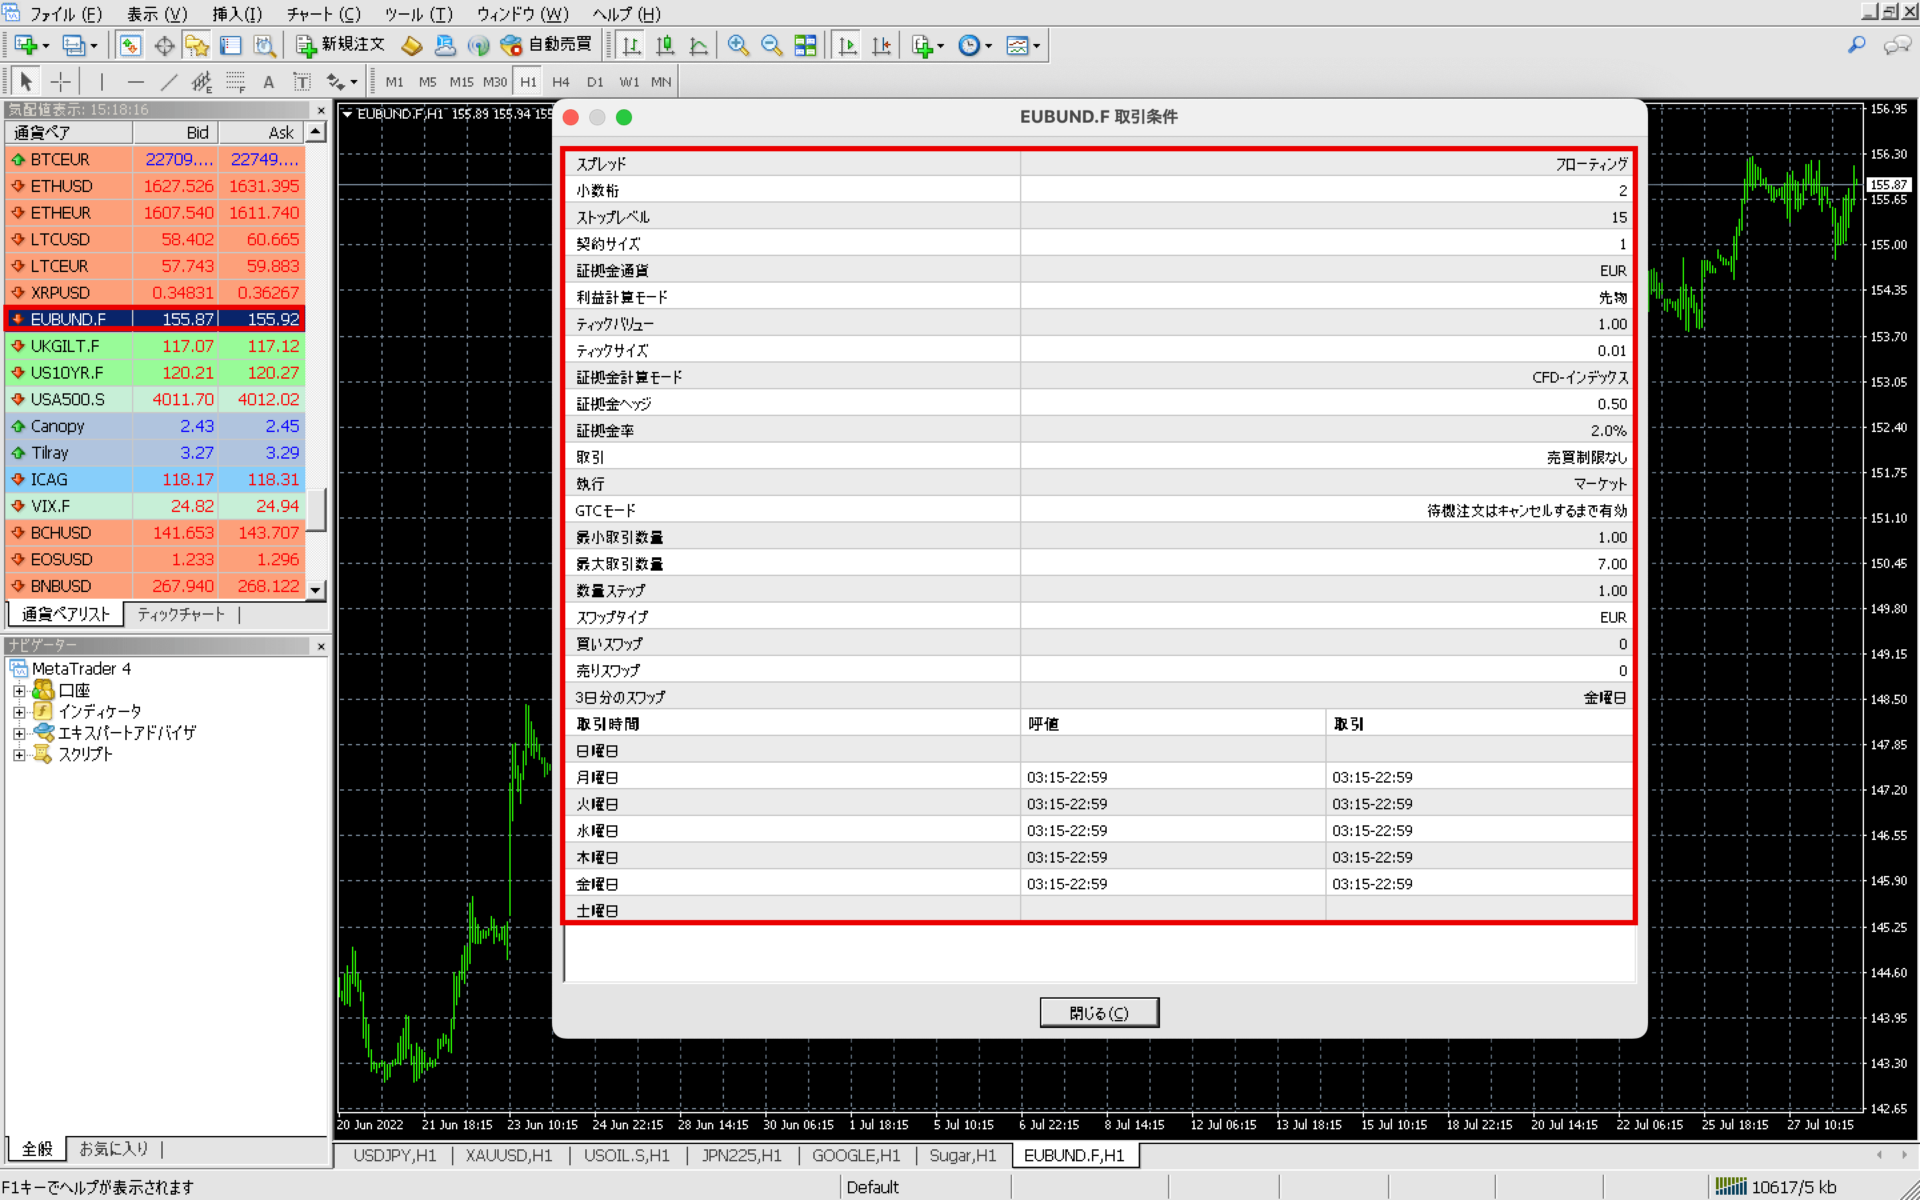Select the trendline drawing tool

click(x=169, y=81)
